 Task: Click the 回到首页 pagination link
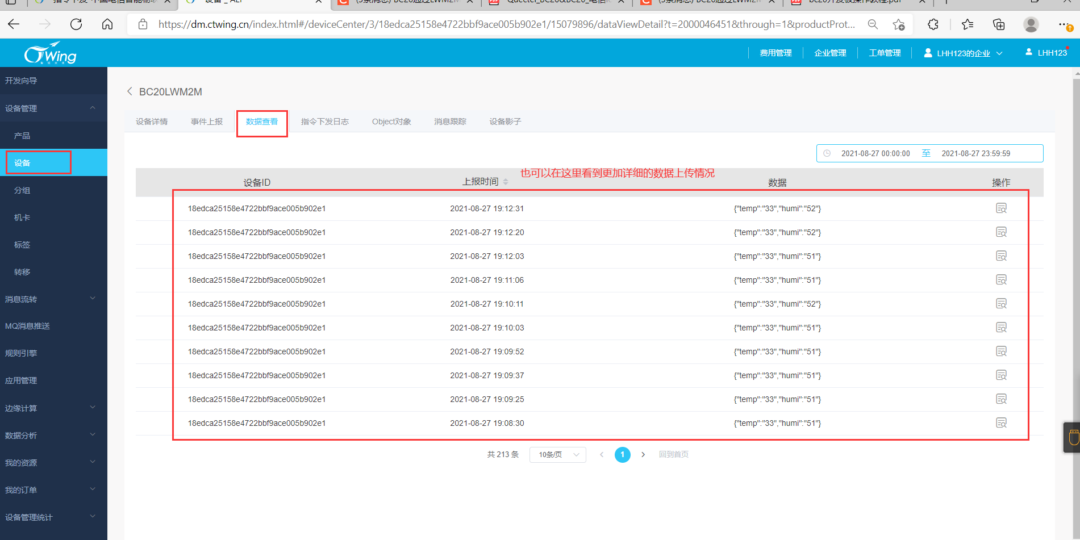(674, 454)
